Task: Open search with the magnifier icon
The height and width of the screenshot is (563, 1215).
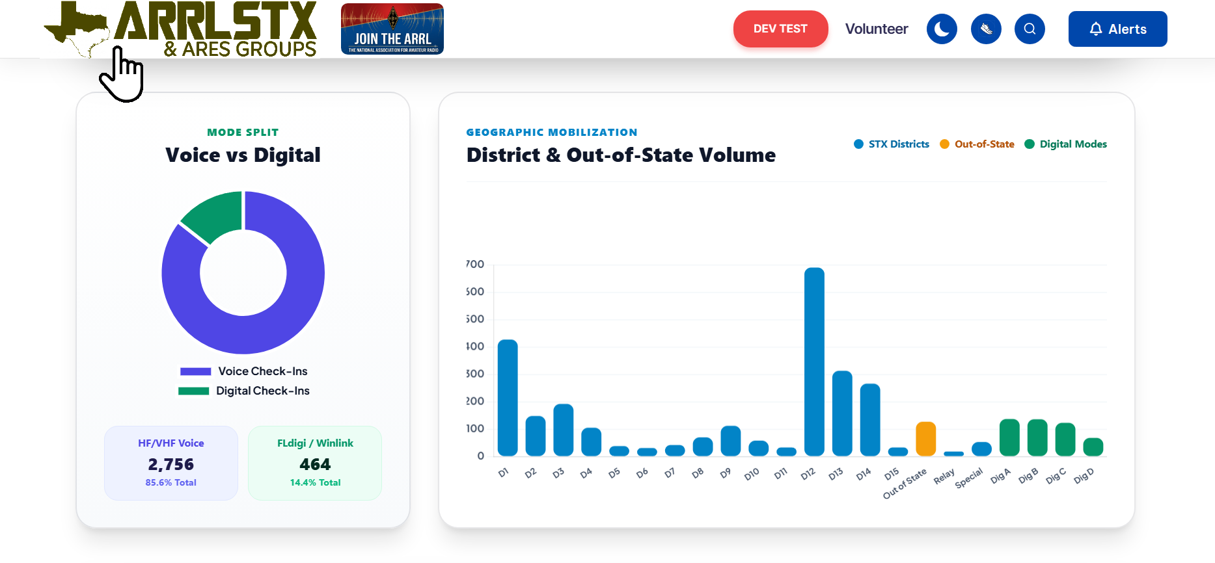Action: tap(1030, 29)
